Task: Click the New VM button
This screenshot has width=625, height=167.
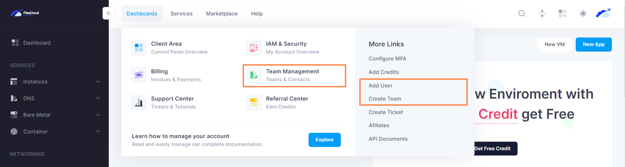Action: [555, 44]
